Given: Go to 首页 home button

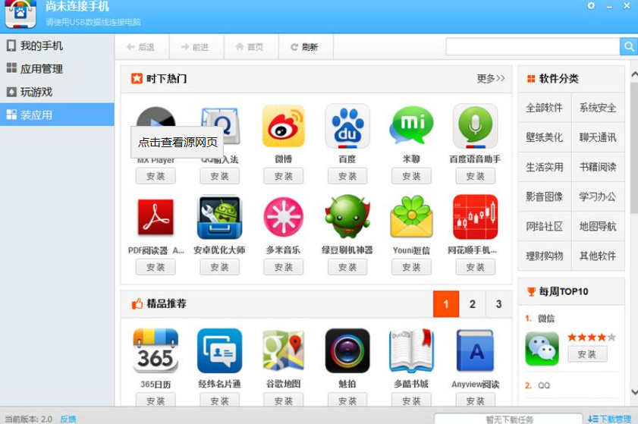Looking at the screenshot, I should pyautogui.click(x=251, y=47).
